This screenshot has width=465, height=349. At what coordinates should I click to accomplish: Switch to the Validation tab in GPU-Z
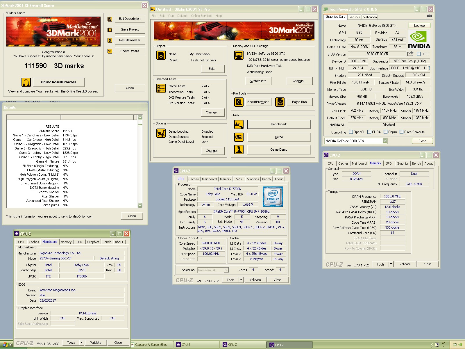pyautogui.click(x=370, y=17)
